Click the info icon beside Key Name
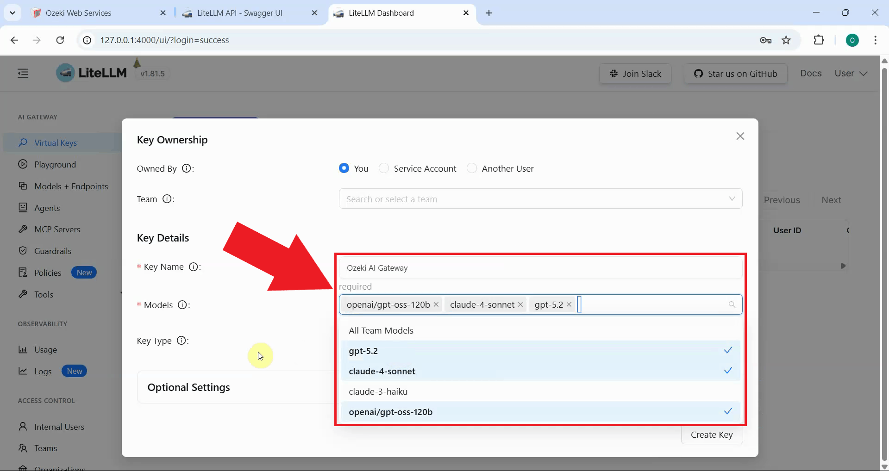This screenshot has width=889, height=471. coord(194,266)
